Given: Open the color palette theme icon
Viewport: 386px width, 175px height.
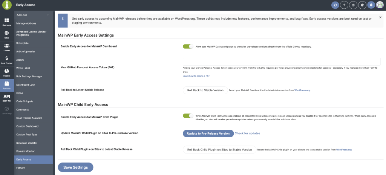Looking at the screenshot, I should [362, 5].
